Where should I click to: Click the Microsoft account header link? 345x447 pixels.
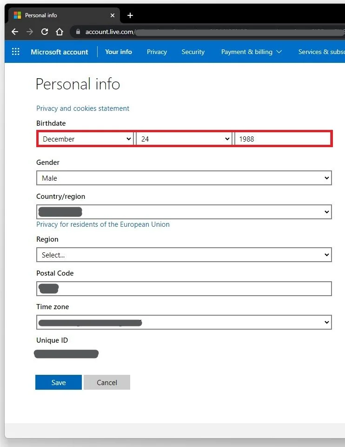tap(60, 52)
